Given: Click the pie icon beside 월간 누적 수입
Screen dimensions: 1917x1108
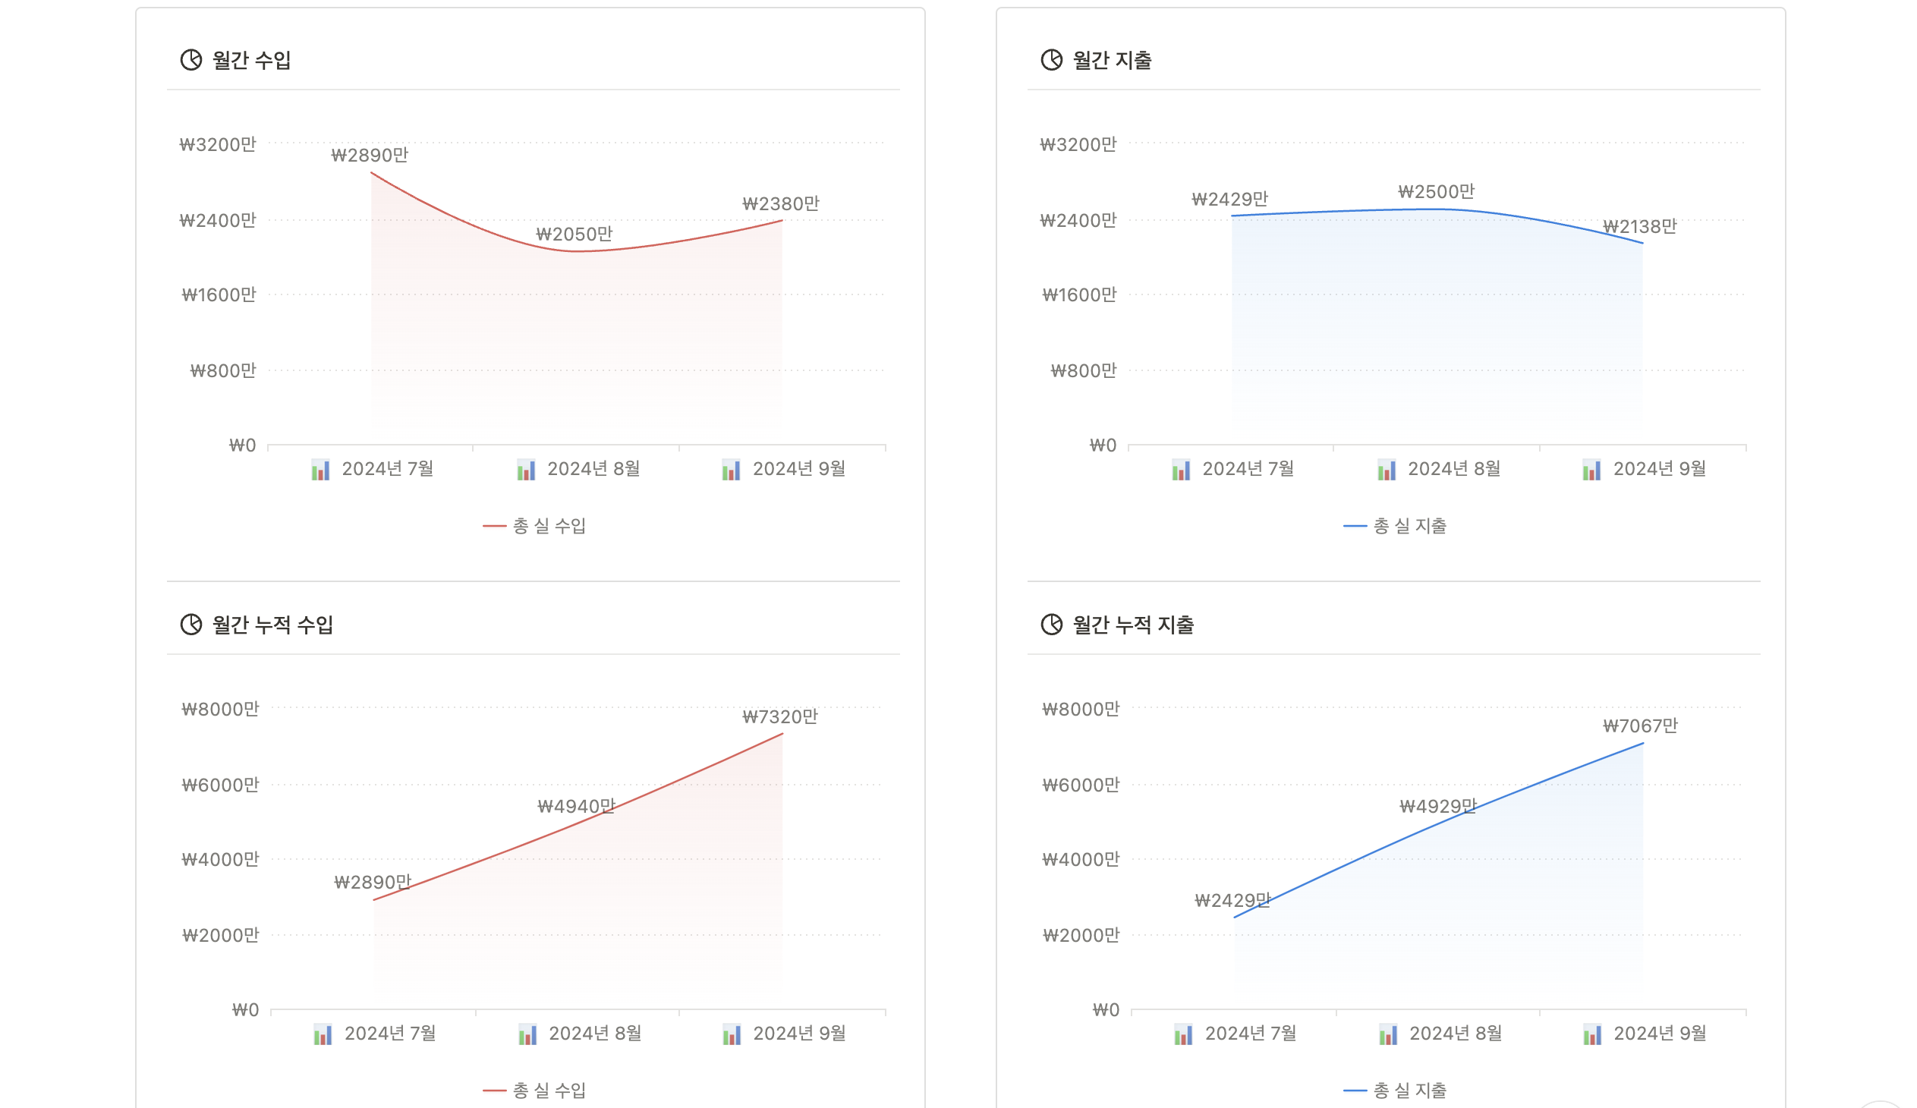Looking at the screenshot, I should (x=191, y=625).
